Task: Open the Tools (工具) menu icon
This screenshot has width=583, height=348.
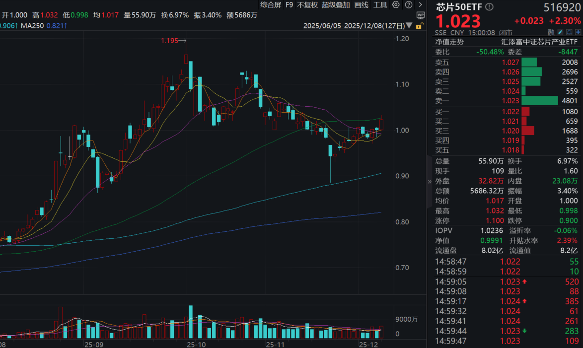Action: click(x=381, y=5)
